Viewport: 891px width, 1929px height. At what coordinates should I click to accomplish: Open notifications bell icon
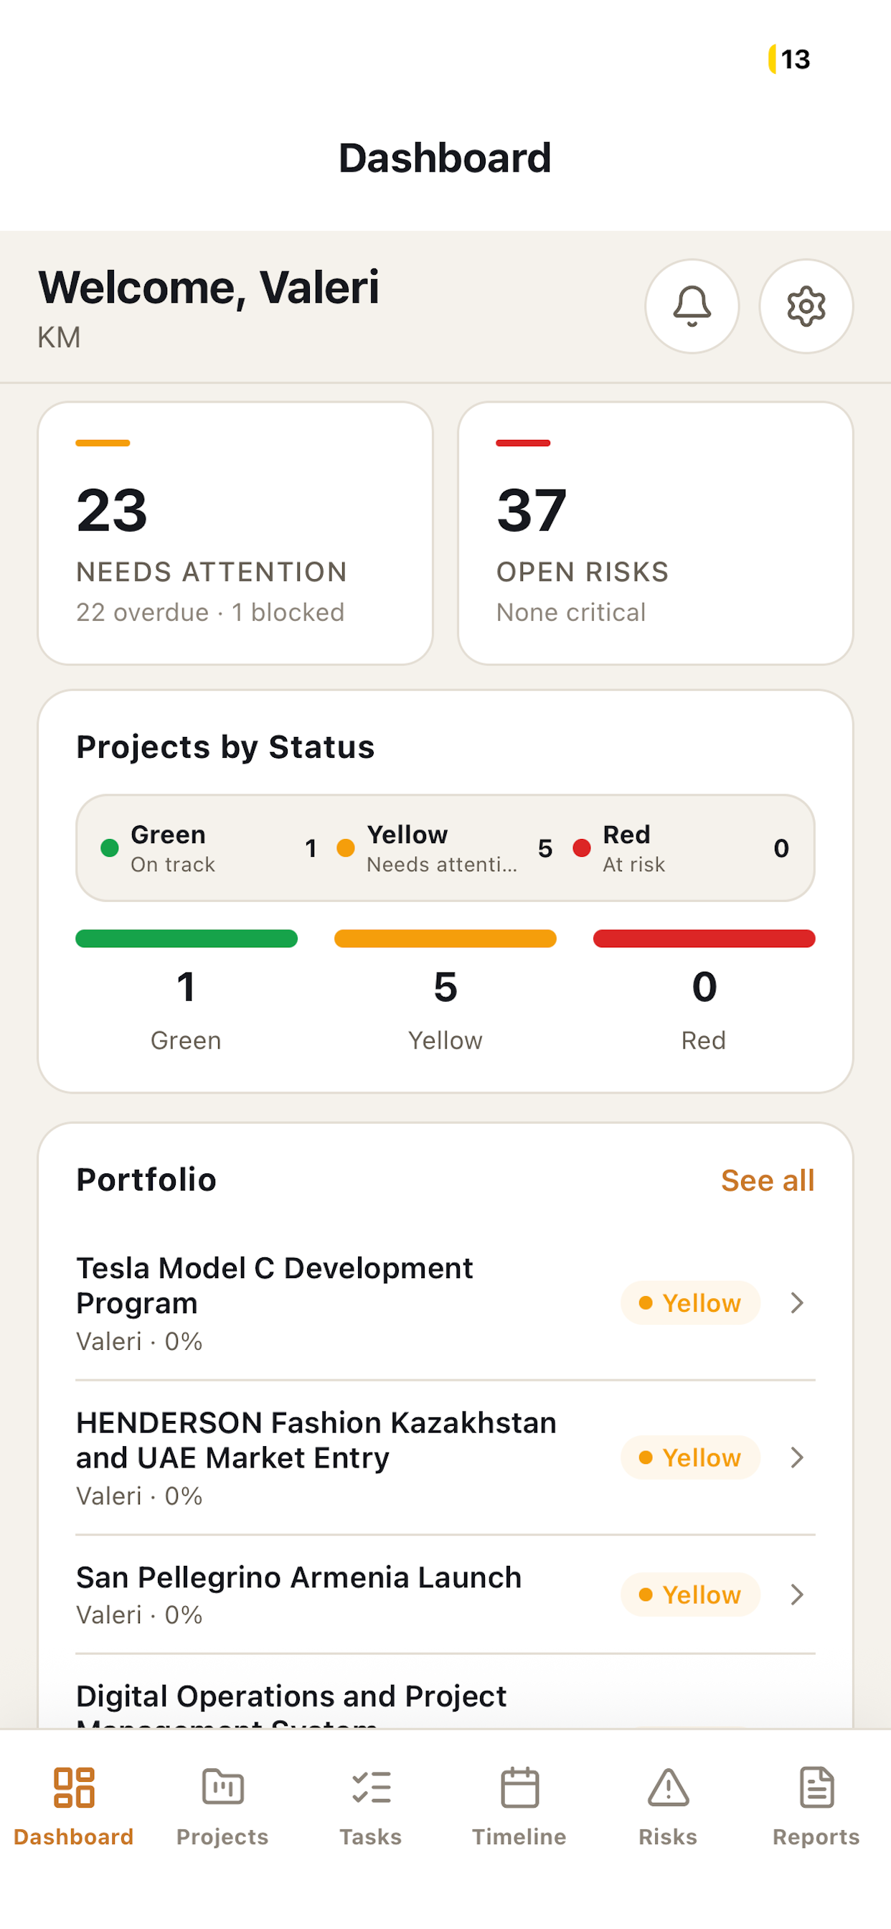click(692, 306)
